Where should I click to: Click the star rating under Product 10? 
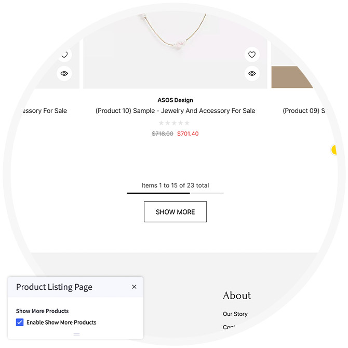(x=174, y=123)
